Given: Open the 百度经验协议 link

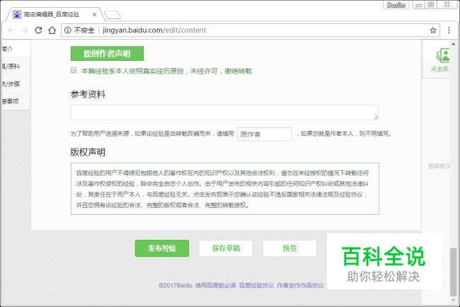Looking at the screenshot, I should pyautogui.click(x=256, y=285).
